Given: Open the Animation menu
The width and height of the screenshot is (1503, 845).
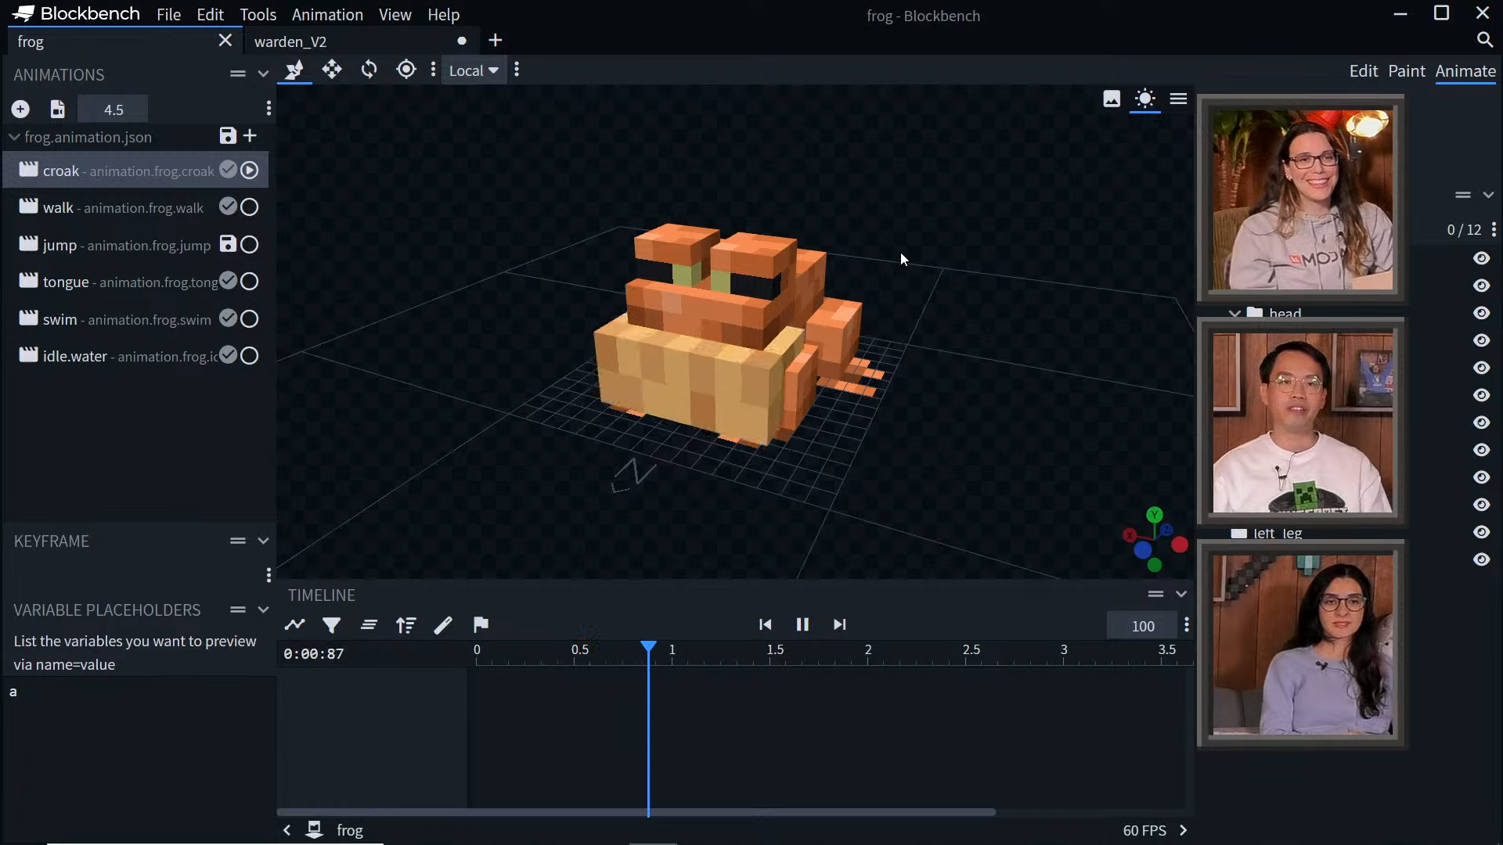Looking at the screenshot, I should tap(327, 15).
